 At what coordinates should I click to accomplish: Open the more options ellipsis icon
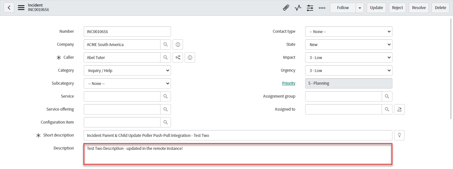(322, 8)
